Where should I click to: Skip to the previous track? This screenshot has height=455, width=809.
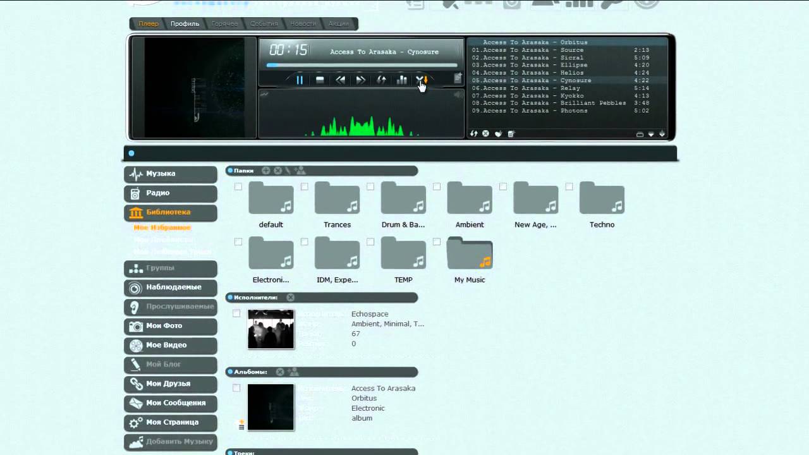[x=340, y=80]
